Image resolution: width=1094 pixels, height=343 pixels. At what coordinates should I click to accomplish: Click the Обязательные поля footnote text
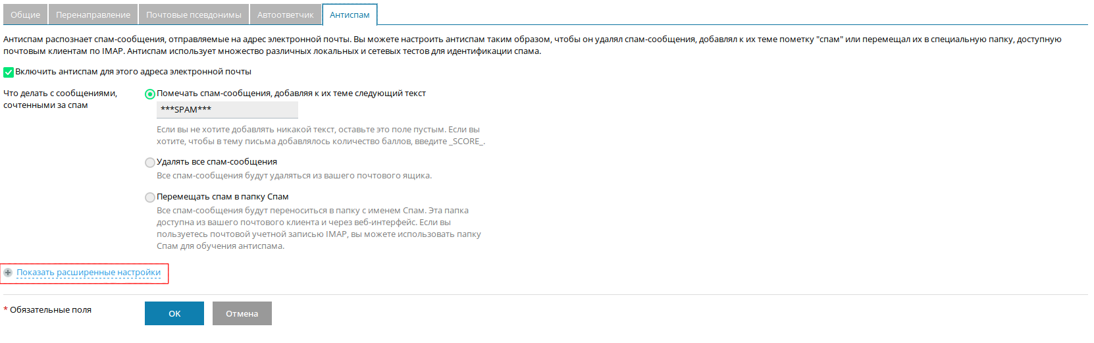point(51,310)
